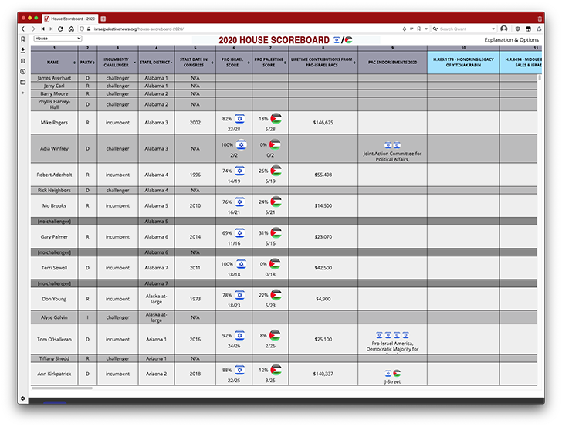This screenshot has width=562, height=427.
Task: Go to the browser home page icon
Action: [71, 29]
